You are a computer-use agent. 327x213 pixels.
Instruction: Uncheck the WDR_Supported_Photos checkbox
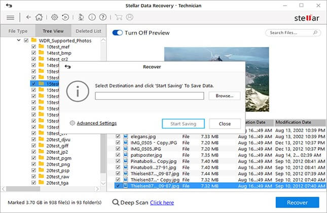(x=26, y=40)
